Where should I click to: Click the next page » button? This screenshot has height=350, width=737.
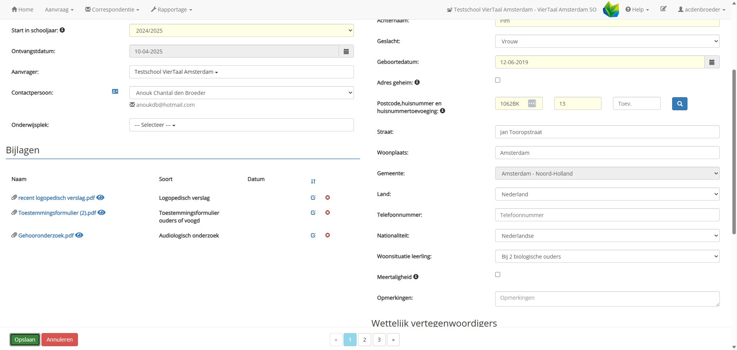tap(393, 340)
